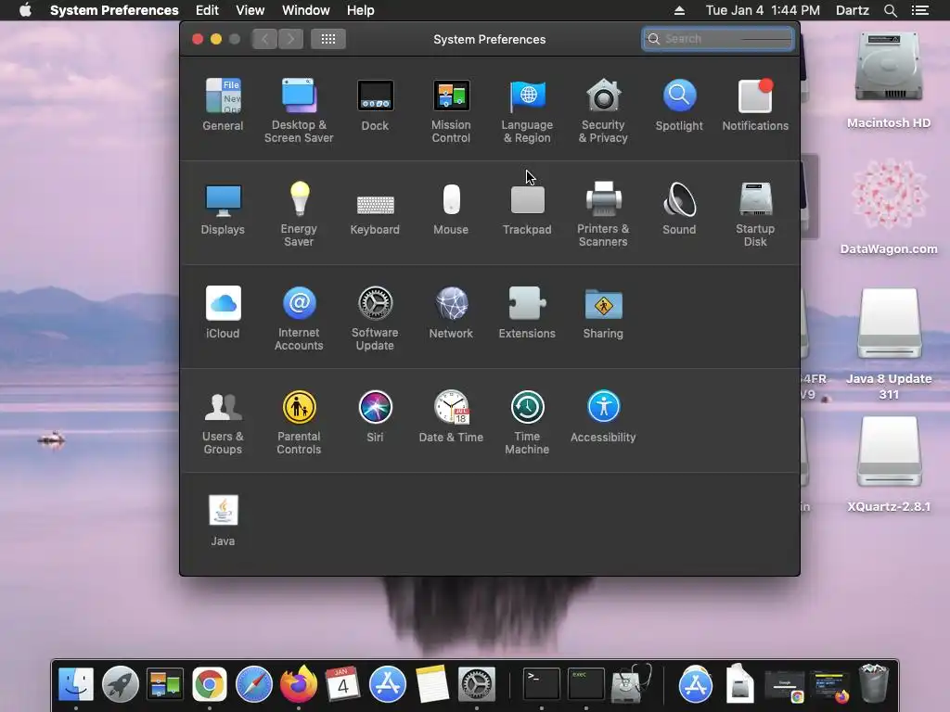Open Language & Region preferences

527,111
